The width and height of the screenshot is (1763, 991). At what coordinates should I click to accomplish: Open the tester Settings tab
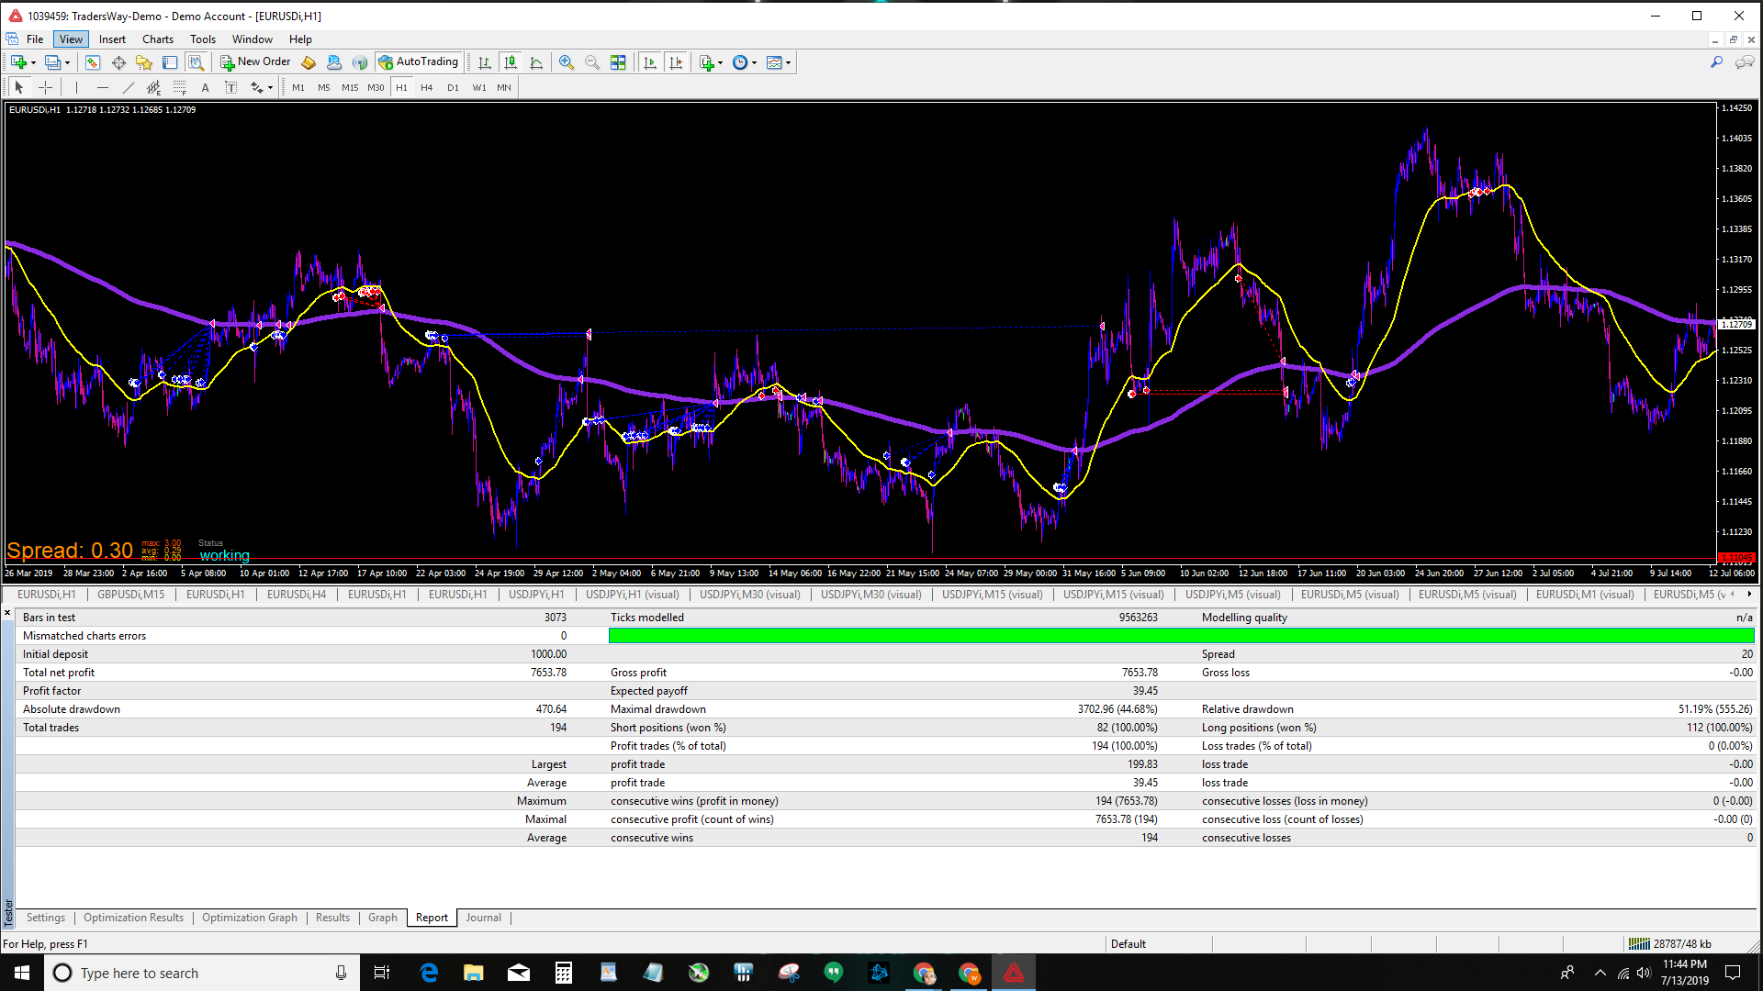(x=46, y=918)
